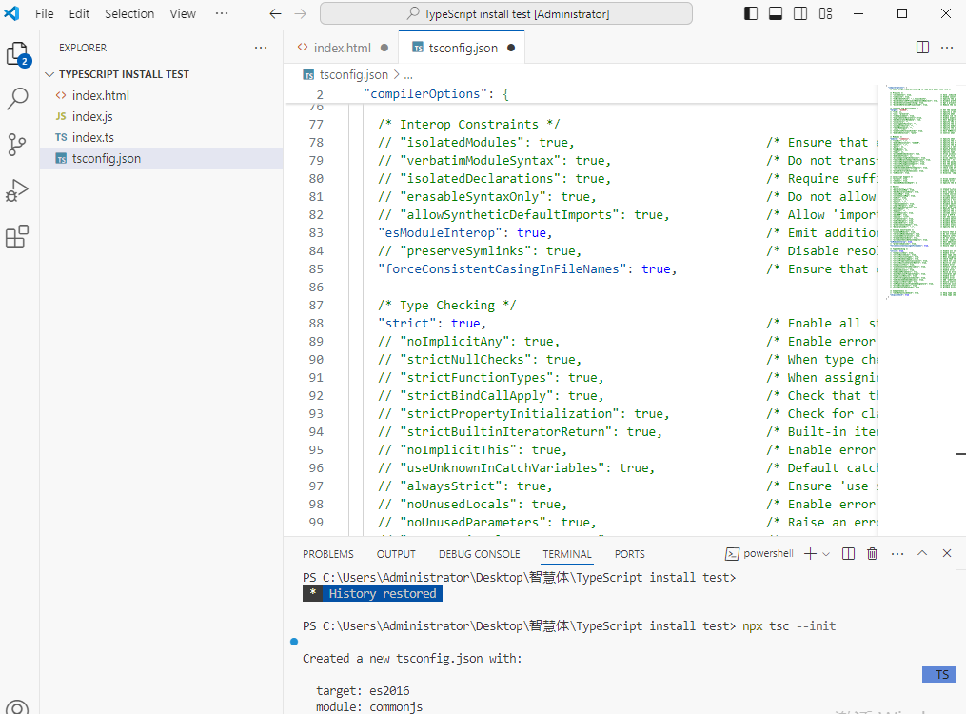Switch to the tsconfig.json editor tab
The width and height of the screenshot is (966, 714).
[463, 48]
